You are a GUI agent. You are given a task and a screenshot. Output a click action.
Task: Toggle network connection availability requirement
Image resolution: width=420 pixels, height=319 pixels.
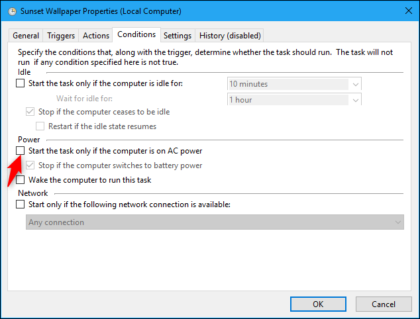point(21,205)
